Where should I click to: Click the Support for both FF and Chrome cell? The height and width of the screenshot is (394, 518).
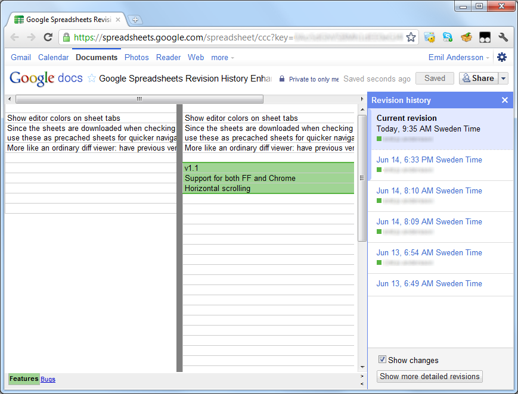tap(268, 178)
